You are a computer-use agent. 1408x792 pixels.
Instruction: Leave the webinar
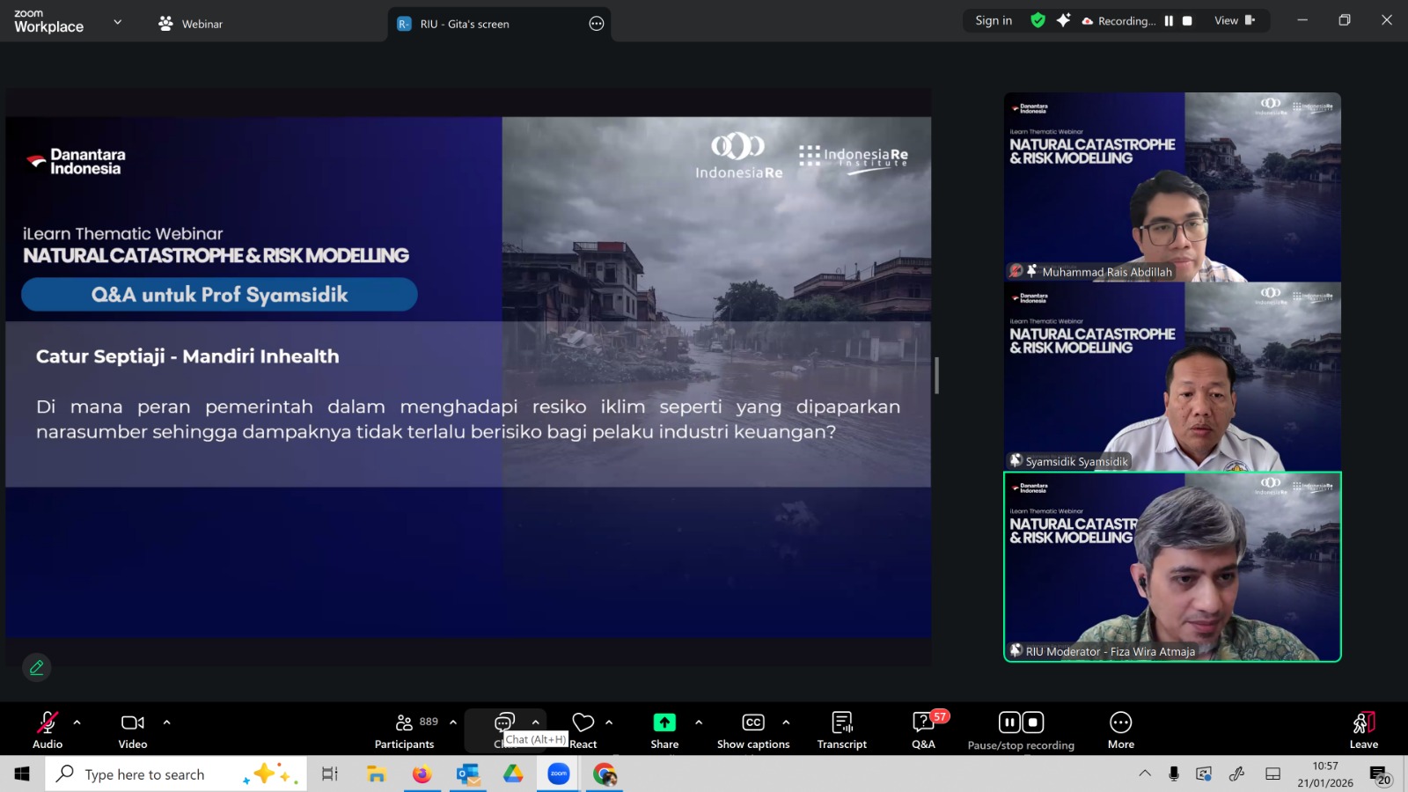tap(1363, 730)
